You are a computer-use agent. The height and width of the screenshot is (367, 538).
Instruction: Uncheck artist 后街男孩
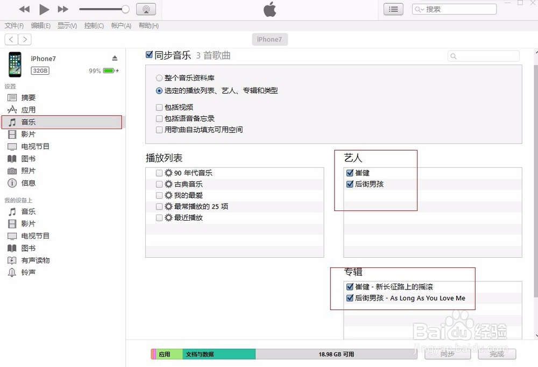pos(350,185)
